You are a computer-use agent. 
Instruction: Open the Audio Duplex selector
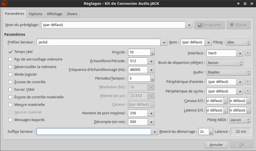tap(228, 72)
